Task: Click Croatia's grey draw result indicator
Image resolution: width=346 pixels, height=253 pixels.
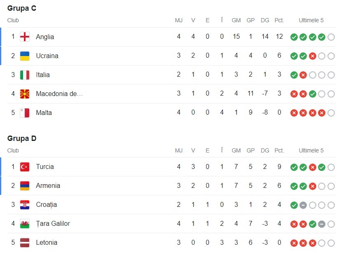Action: pyautogui.click(x=303, y=205)
